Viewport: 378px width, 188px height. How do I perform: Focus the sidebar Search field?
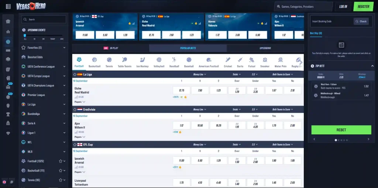[44, 19]
